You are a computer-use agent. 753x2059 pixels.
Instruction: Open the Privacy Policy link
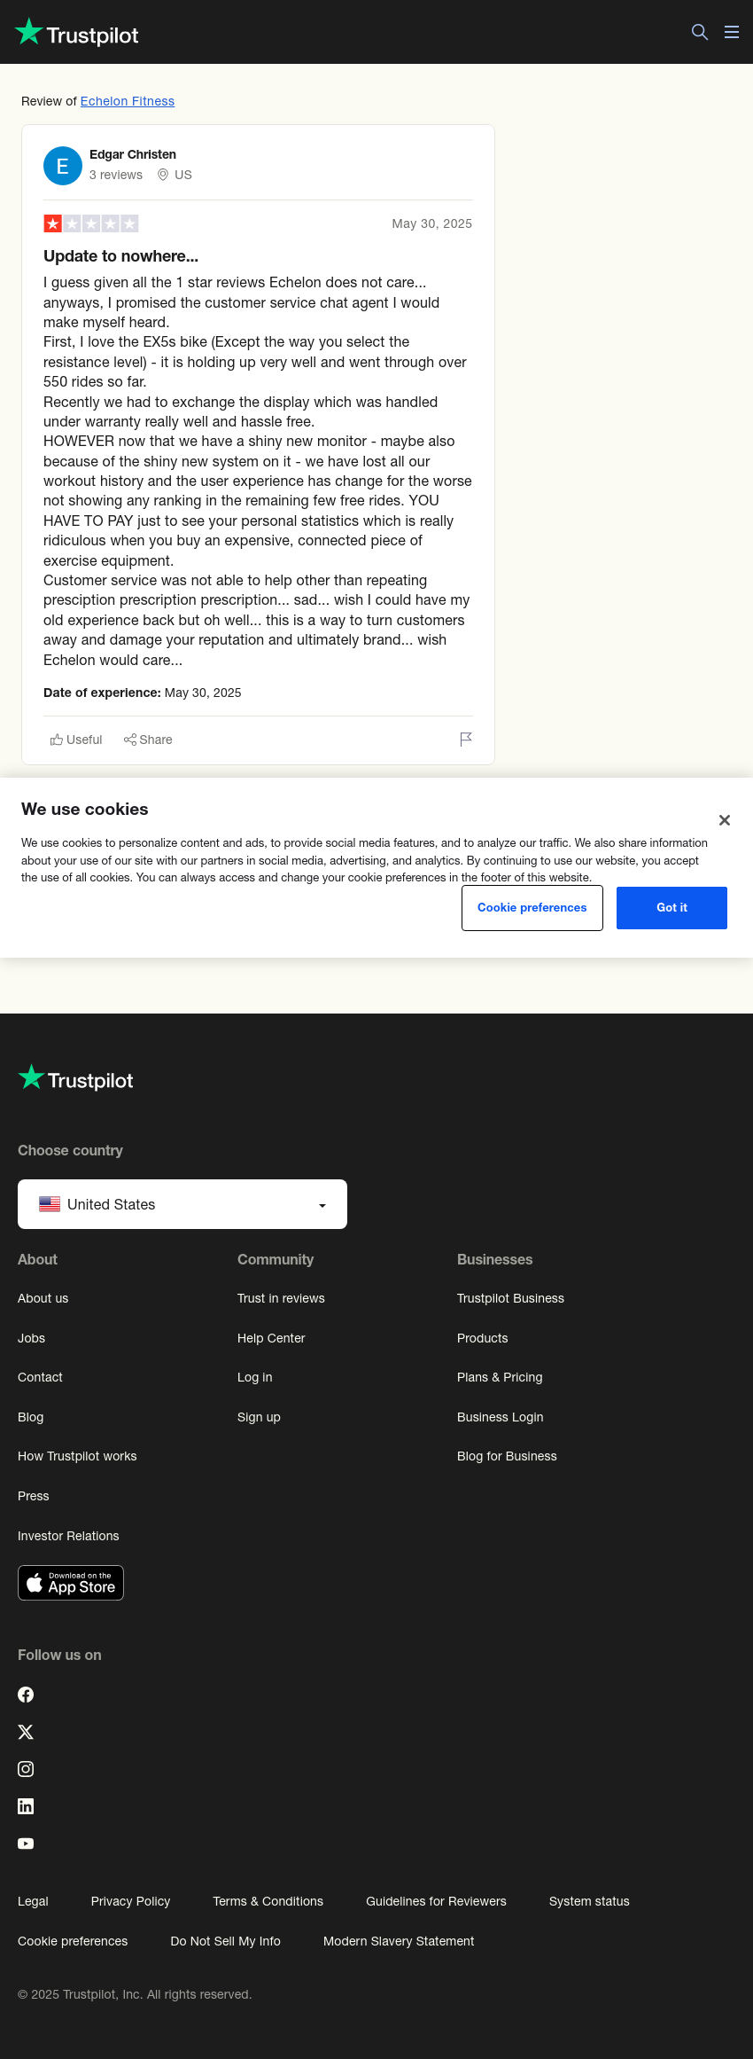(x=130, y=1901)
